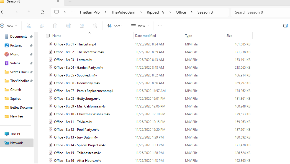Viewport: 290px width, 164px height.
Task: Expand chevron after Office breadcrumb
Action: tap(192, 12)
